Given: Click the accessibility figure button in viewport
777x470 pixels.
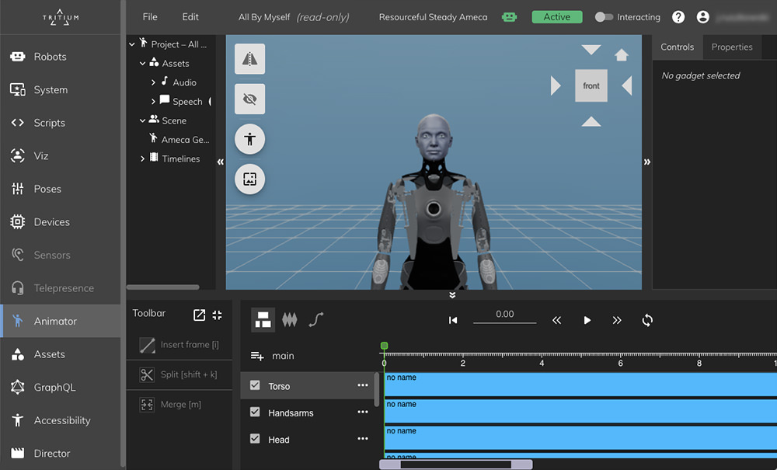Looking at the screenshot, I should tap(249, 139).
